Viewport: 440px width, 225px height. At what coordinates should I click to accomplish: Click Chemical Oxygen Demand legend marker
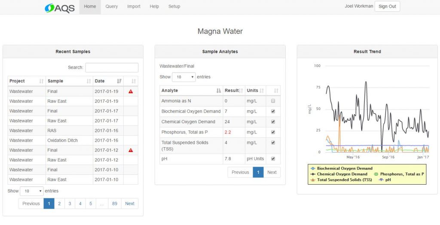[313, 174]
